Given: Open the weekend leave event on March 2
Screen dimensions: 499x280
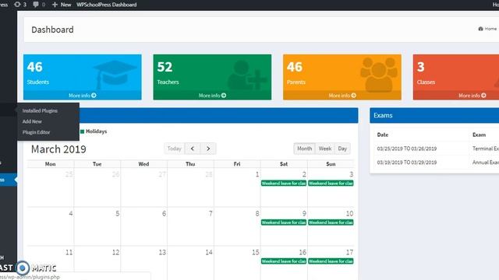Looking at the screenshot, I should (284, 184).
